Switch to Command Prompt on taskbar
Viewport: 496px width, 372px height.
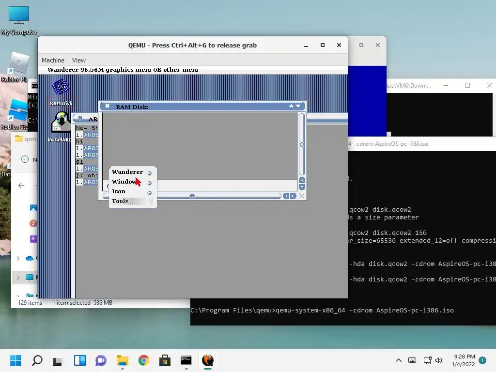coord(186,360)
